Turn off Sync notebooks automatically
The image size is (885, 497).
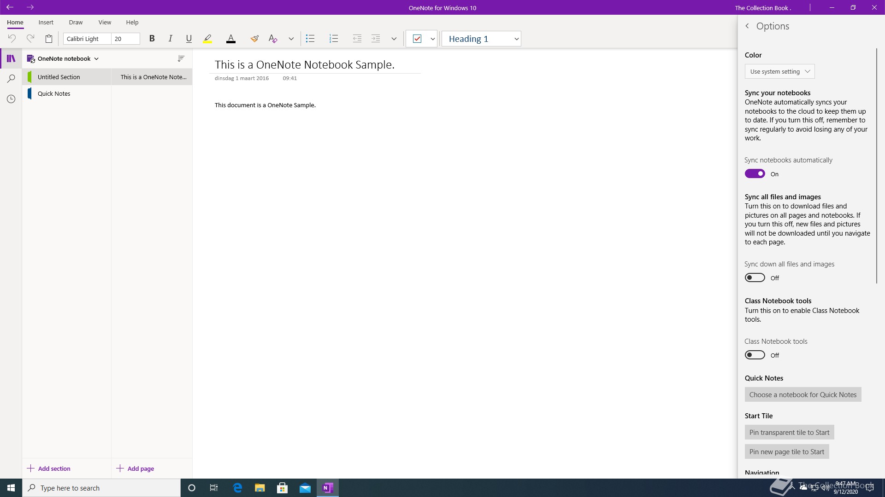[x=755, y=173]
